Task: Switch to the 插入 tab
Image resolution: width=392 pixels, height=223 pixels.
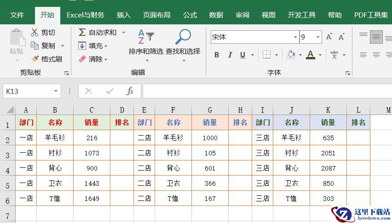Action: click(123, 15)
